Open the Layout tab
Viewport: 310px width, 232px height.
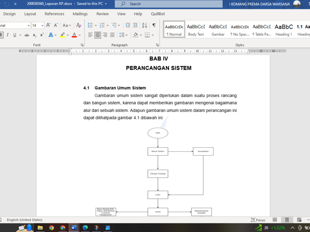point(30,14)
